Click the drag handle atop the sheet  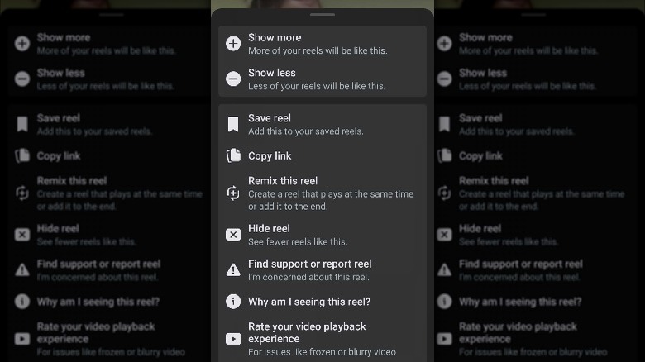322,14
